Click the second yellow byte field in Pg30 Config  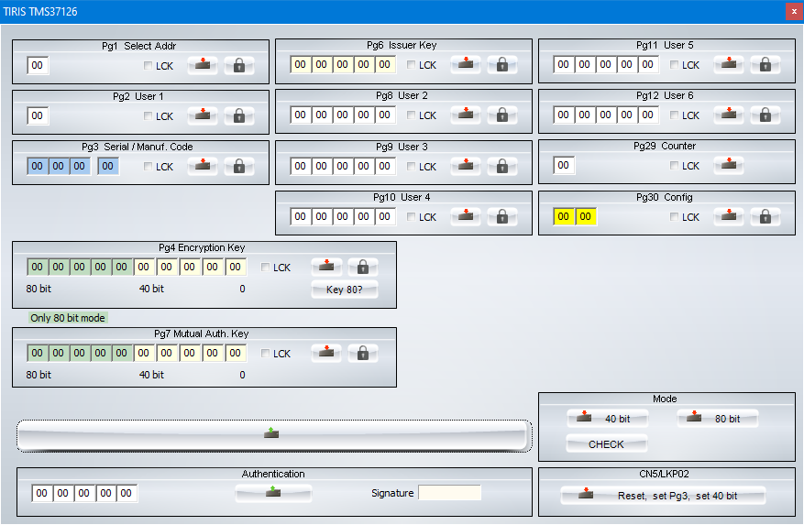point(586,216)
